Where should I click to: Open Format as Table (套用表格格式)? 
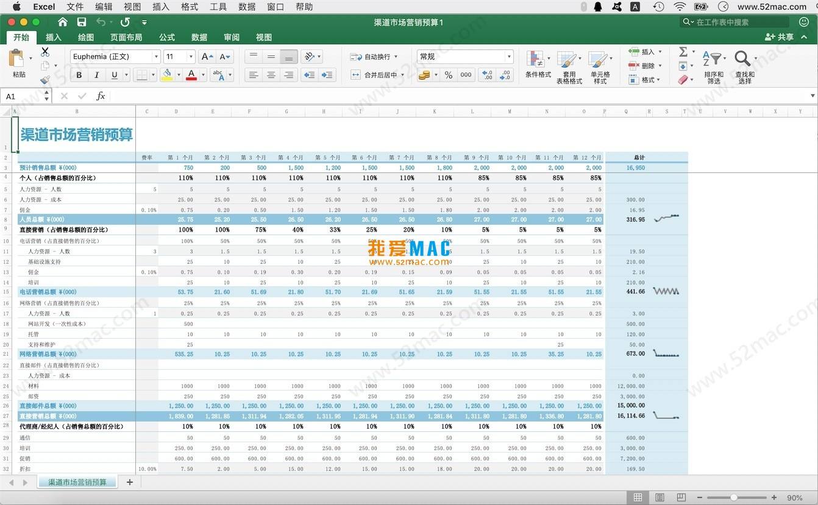click(569, 68)
